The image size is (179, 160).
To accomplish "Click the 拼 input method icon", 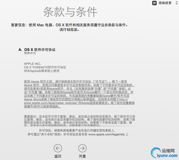I will [154, 3].
